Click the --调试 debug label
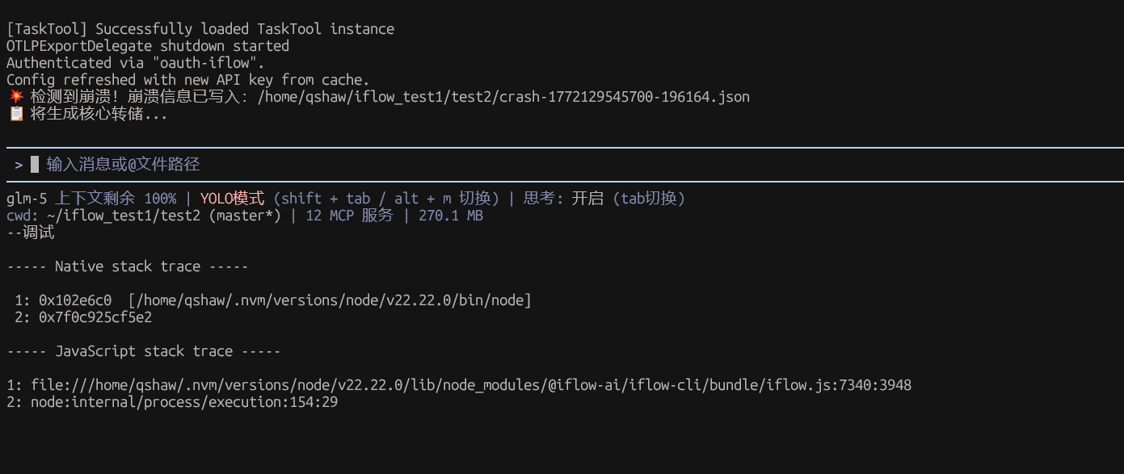1124x474 pixels. (x=31, y=233)
